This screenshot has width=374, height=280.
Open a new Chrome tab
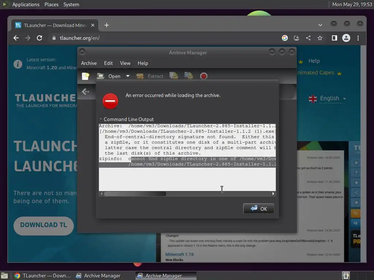(x=107, y=25)
